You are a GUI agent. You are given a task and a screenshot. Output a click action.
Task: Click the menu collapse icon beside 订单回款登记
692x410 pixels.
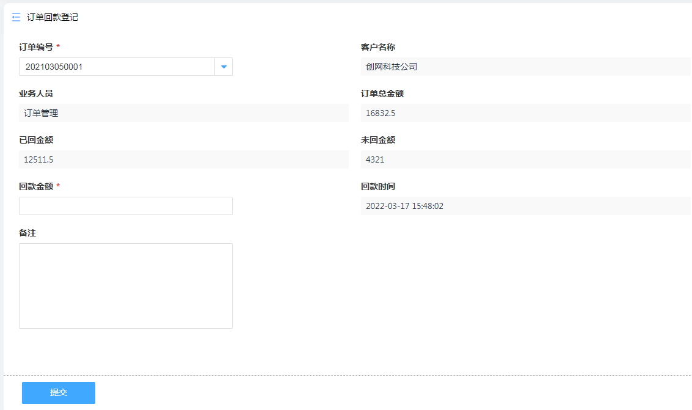point(16,18)
